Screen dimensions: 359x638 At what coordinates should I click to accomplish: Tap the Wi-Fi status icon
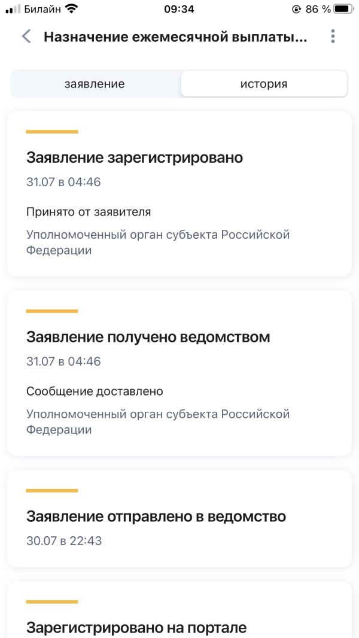pyautogui.click(x=72, y=9)
